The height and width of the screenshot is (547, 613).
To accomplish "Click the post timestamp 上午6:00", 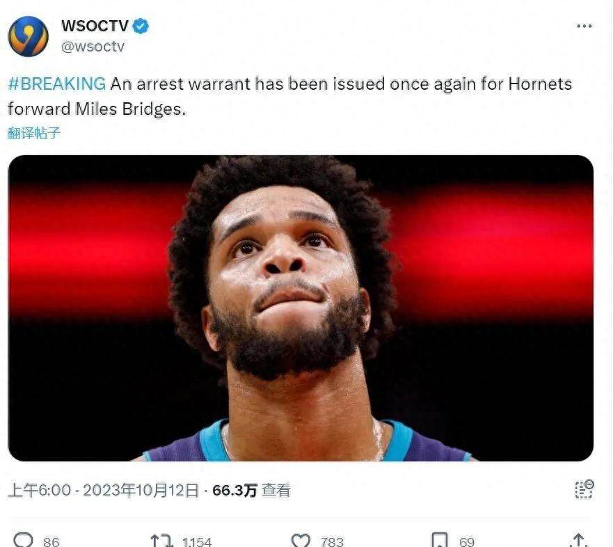I will tap(40, 491).
